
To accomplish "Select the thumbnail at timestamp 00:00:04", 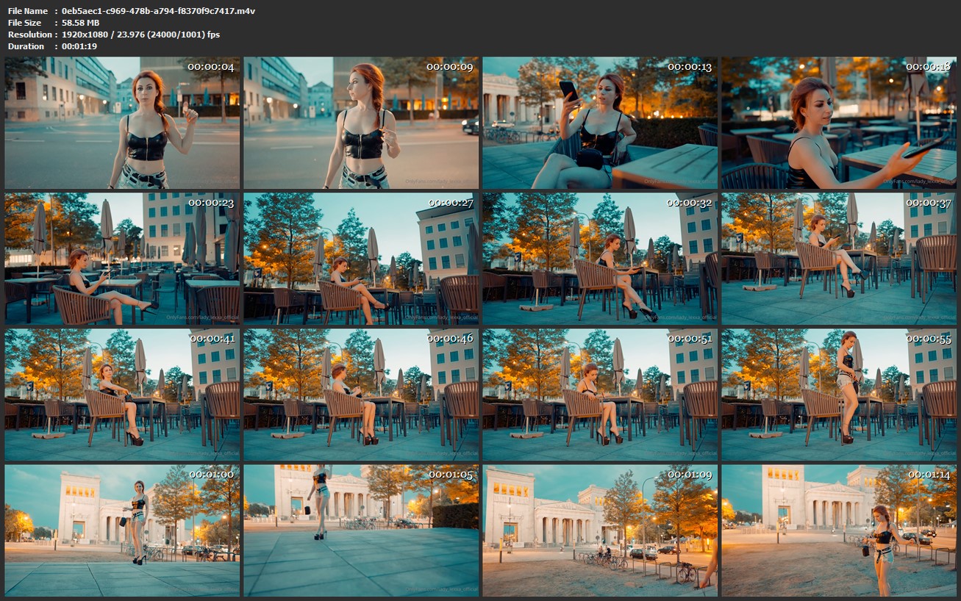I will [x=122, y=123].
